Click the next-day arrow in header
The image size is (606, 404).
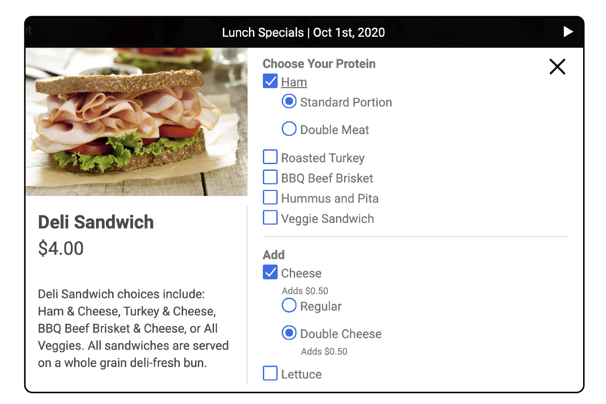click(x=568, y=32)
